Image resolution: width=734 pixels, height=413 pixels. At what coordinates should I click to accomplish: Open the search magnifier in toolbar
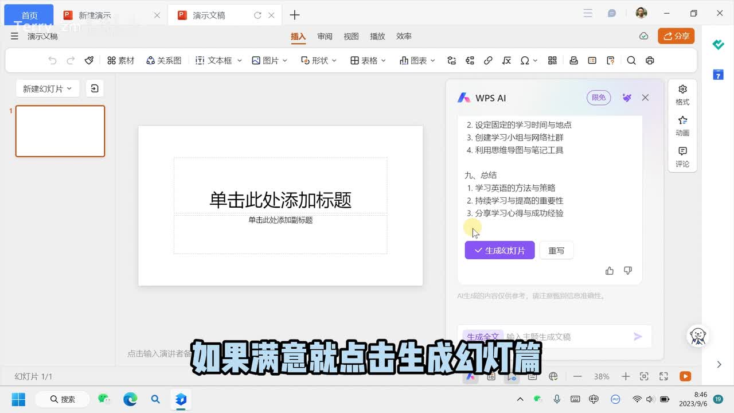631,60
